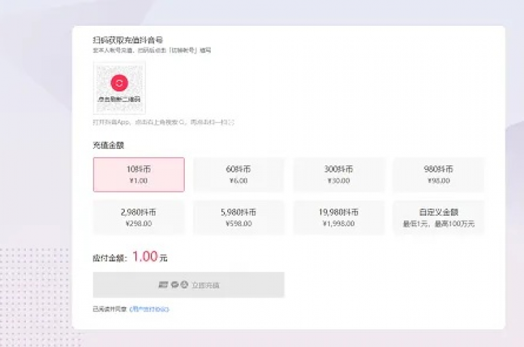
Task: Click the 扫码获取充值抖音号 heading
Action: 128,40
